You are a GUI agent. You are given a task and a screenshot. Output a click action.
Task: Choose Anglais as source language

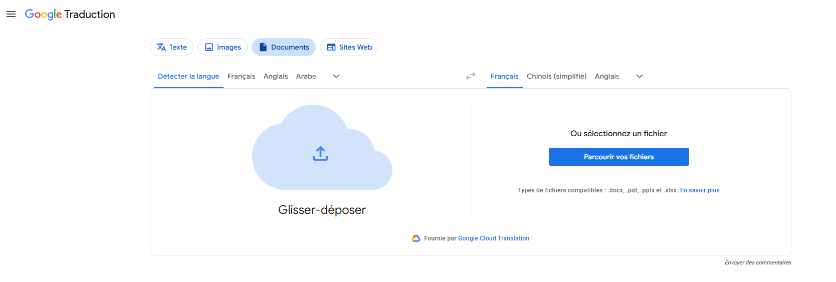point(276,76)
